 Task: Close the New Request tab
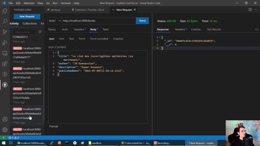pos(134,10)
